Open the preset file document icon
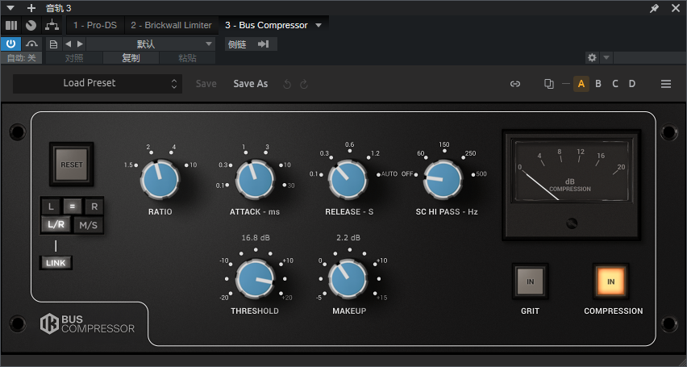Screen dimensions: 687x367 click(x=53, y=44)
